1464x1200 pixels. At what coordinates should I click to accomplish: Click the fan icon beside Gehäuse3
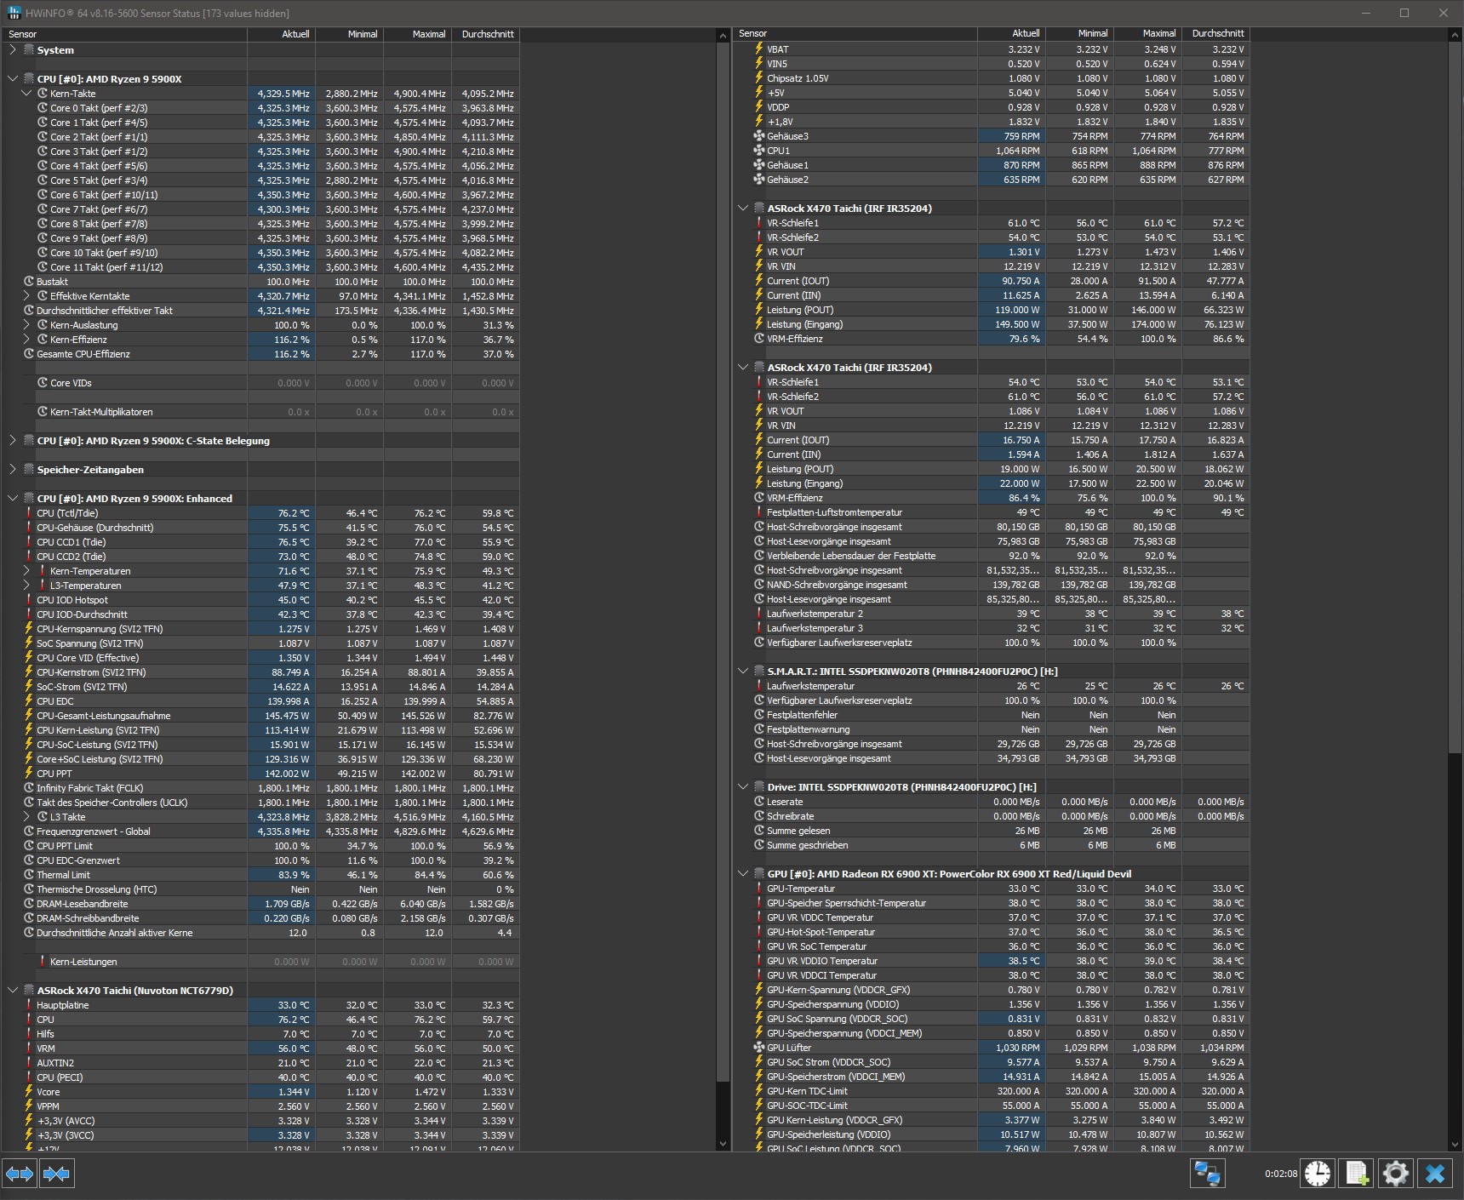click(x=759, y=136)
